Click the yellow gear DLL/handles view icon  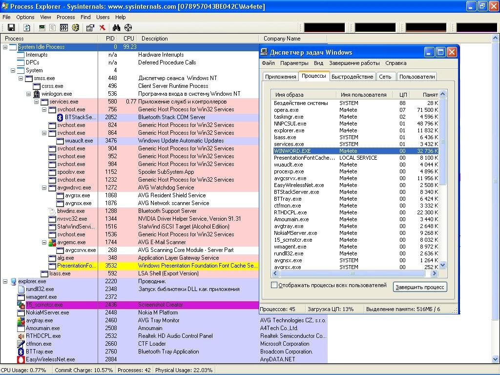[x=76, y=28]
